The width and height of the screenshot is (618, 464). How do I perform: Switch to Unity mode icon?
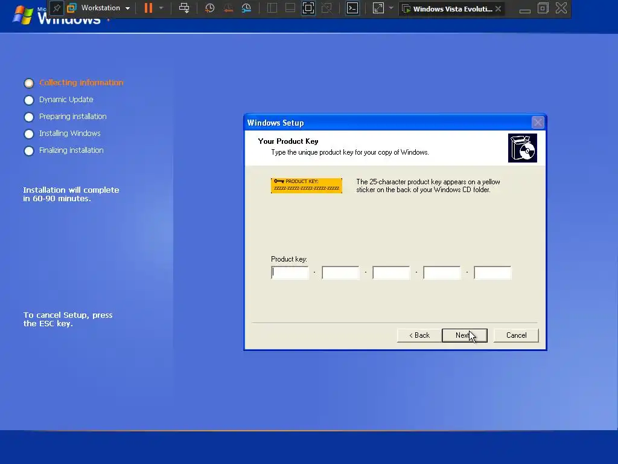tap(327, 8)
